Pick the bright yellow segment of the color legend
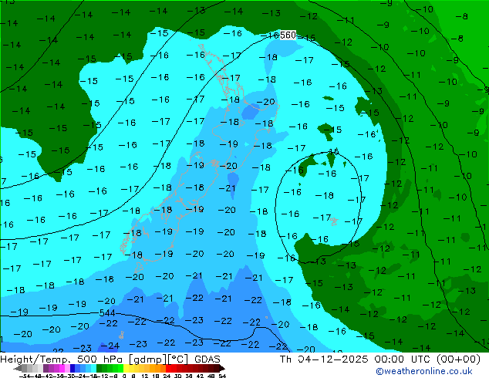Image resolution: width=489 pixels, height=378 pixels. pos(126,368)
